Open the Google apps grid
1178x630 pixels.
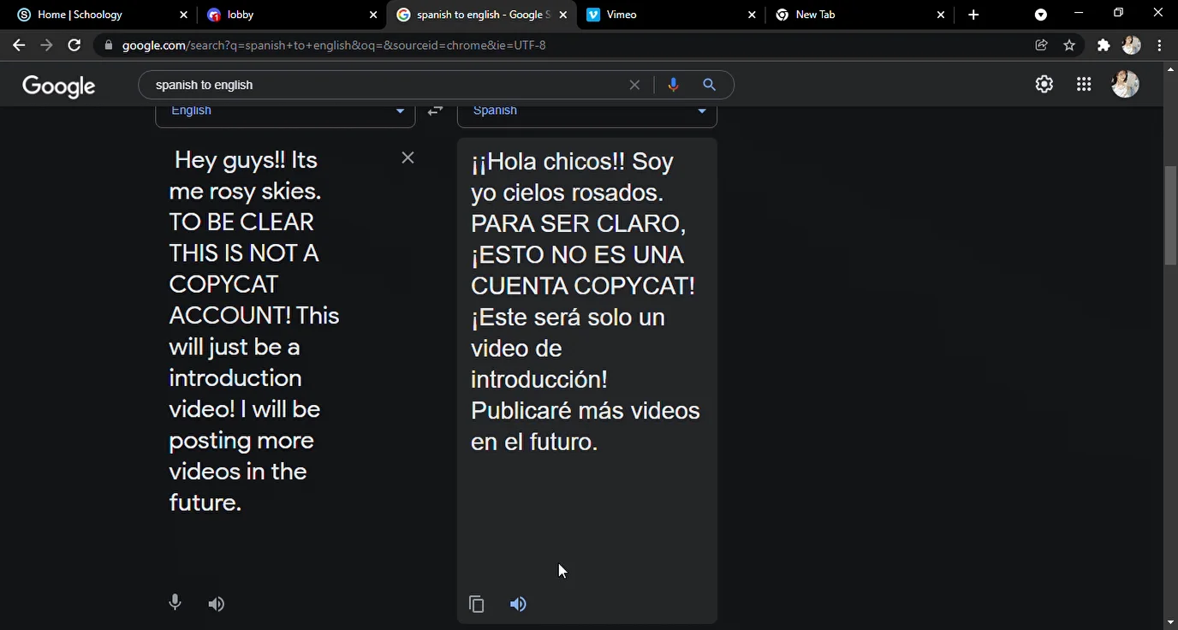click(x=1084, y=84)
